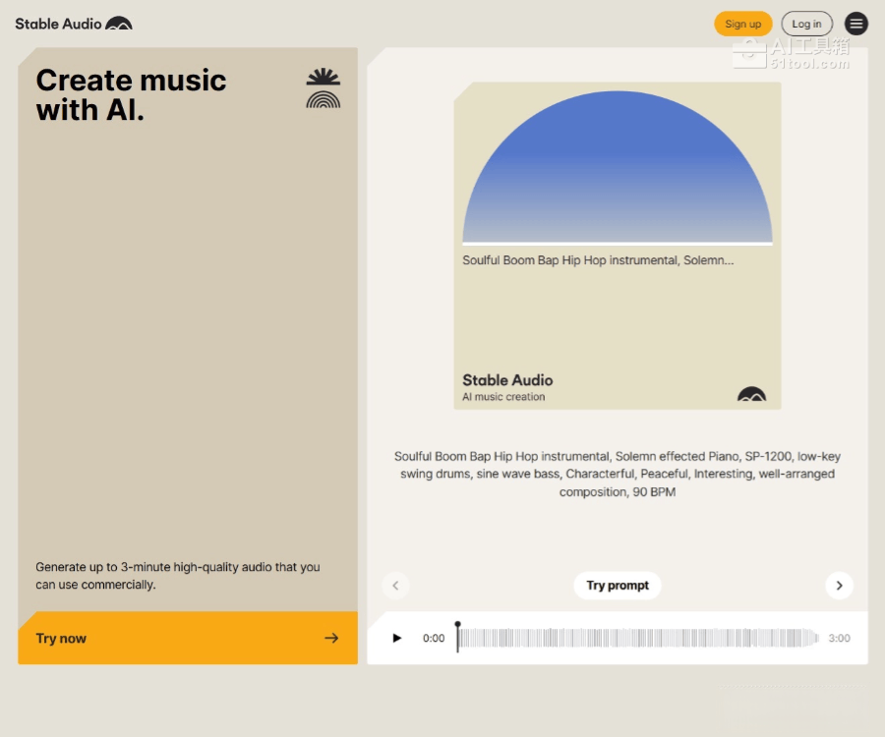Click the Create music with AI heading
This screenshot has width=885, height=737.
coord(131,95)
